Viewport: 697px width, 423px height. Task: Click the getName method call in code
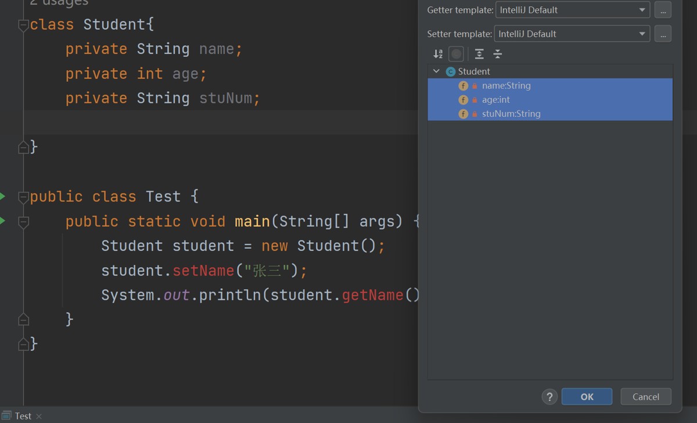click(373, 295)
